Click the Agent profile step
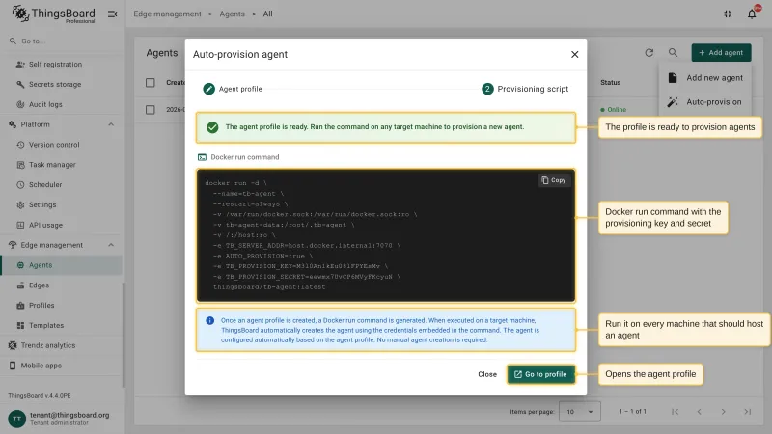The width and height of the screenshot is (772, 434). point(233,89)
